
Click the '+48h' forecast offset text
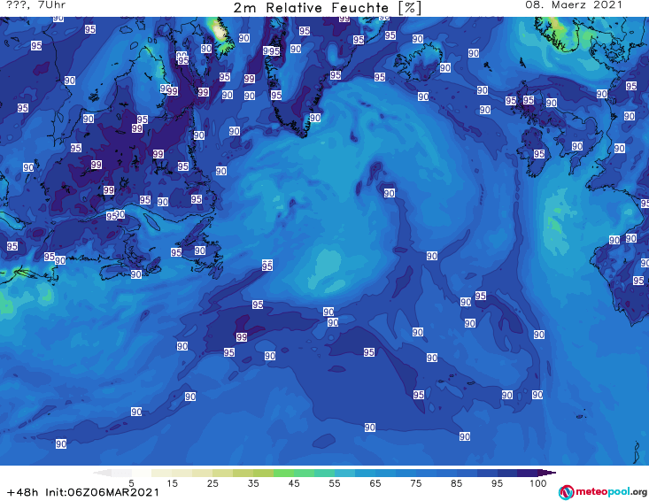tap(23, 492)
